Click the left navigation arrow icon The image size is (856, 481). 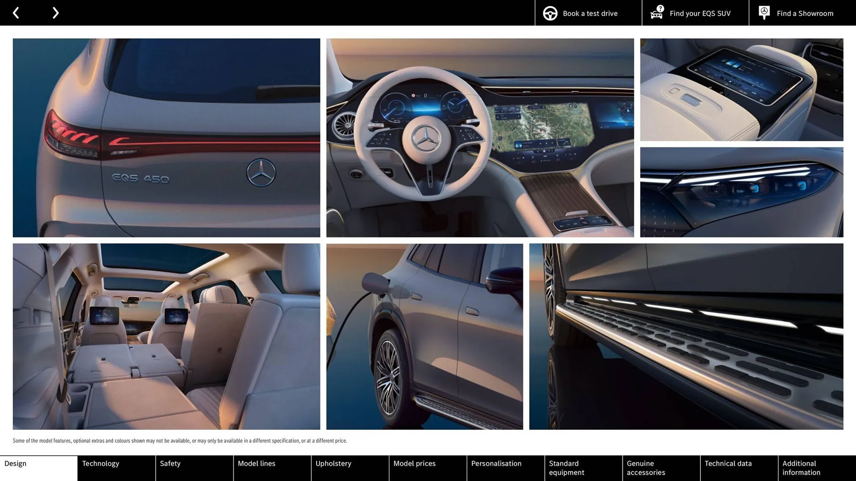[16, 12]
